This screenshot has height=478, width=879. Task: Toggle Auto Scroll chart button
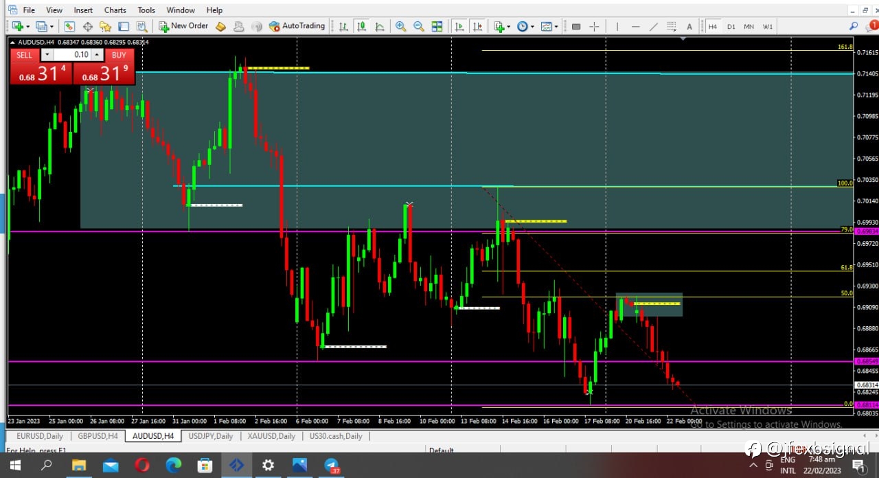[459, 26]
